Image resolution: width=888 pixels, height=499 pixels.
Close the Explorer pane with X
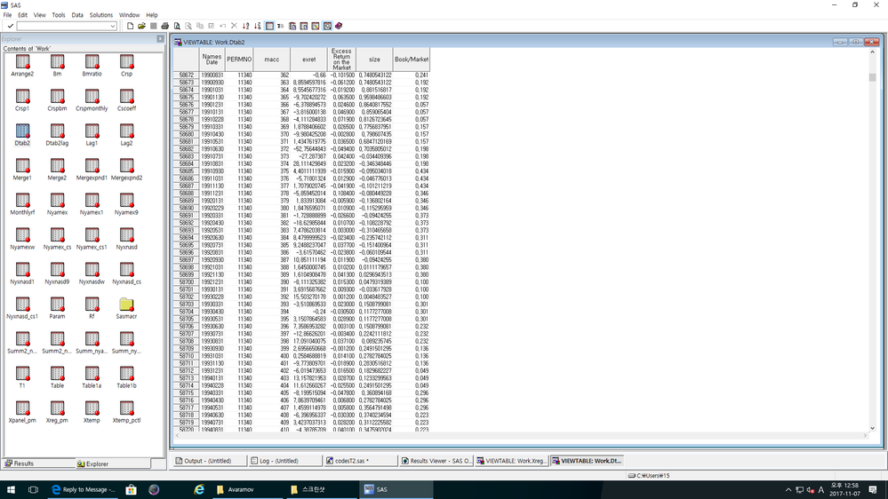160,39
